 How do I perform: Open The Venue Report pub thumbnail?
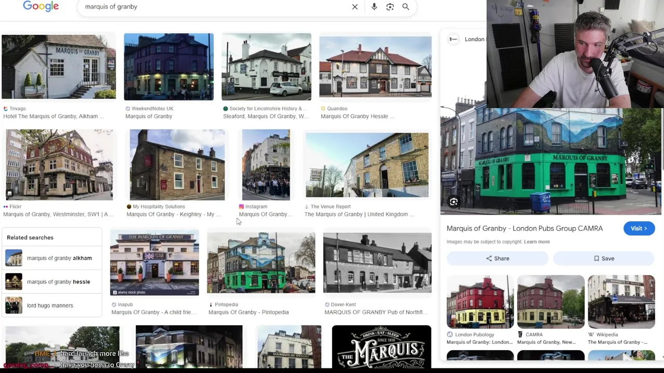coord(367,165)
